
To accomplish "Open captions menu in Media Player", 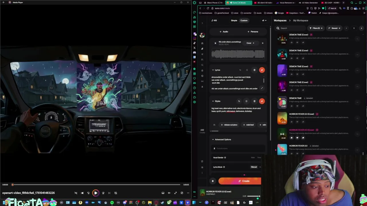I will click(163, 193).
